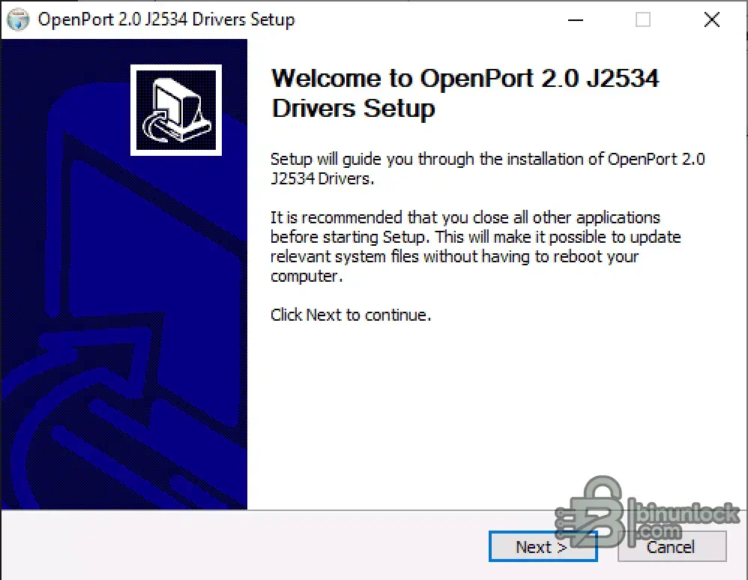The width and height of the screenshot is (748, 580).
Task: Click the 'Setup will guide you' paragraph
Action: pos(487,169)
